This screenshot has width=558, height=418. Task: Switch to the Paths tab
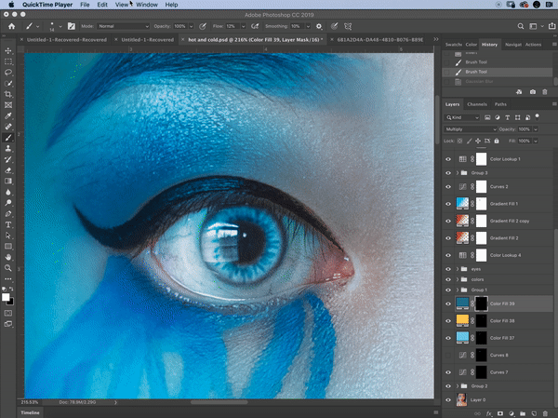[x=500, y=104]
